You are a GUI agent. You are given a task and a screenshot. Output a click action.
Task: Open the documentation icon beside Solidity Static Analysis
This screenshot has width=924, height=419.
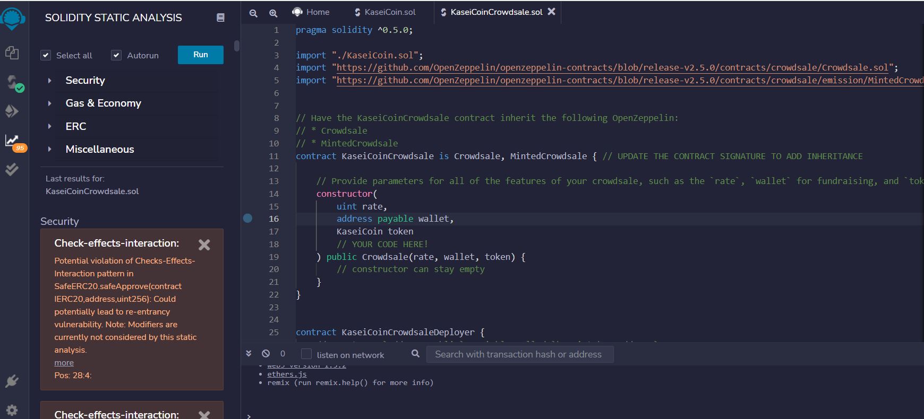pos(220,18)
